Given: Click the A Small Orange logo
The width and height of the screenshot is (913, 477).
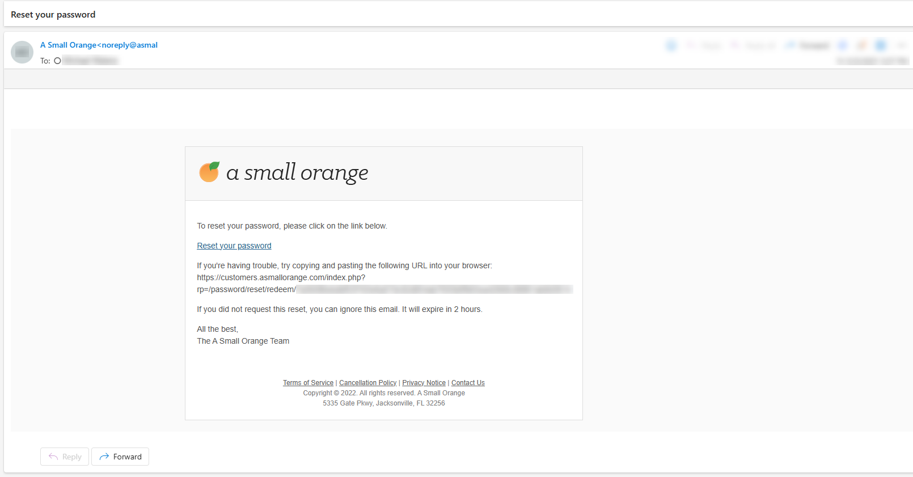Looking at the screenshot, I should tap(284, 172).
